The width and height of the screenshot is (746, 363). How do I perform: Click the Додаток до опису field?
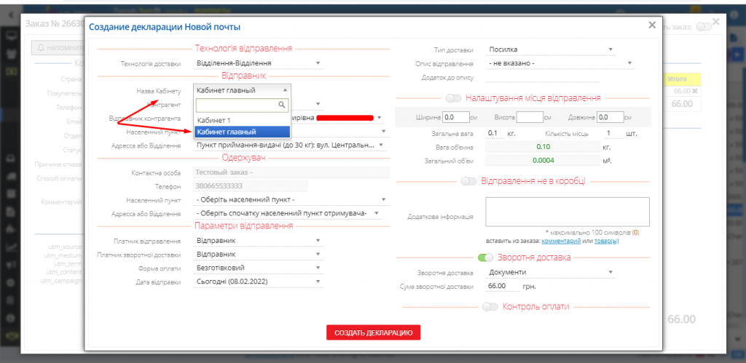click(x=542, y=77)
